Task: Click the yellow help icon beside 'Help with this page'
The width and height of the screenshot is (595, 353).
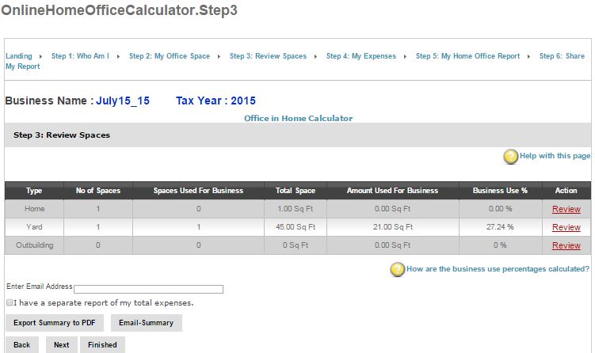Action: pos(511,157)
